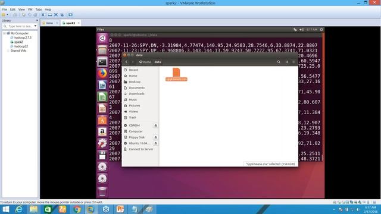The image size is (381, 214).
Task: Open VMware power dropdown arrow
Action: (8, 15)
